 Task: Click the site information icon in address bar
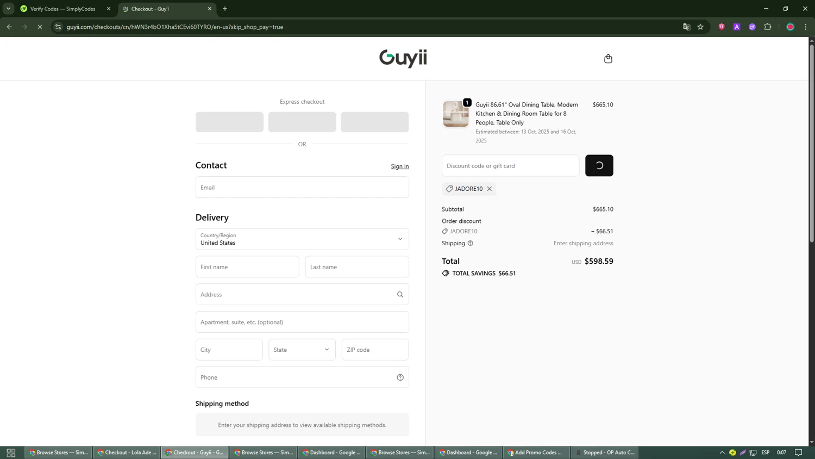(58, 27)
